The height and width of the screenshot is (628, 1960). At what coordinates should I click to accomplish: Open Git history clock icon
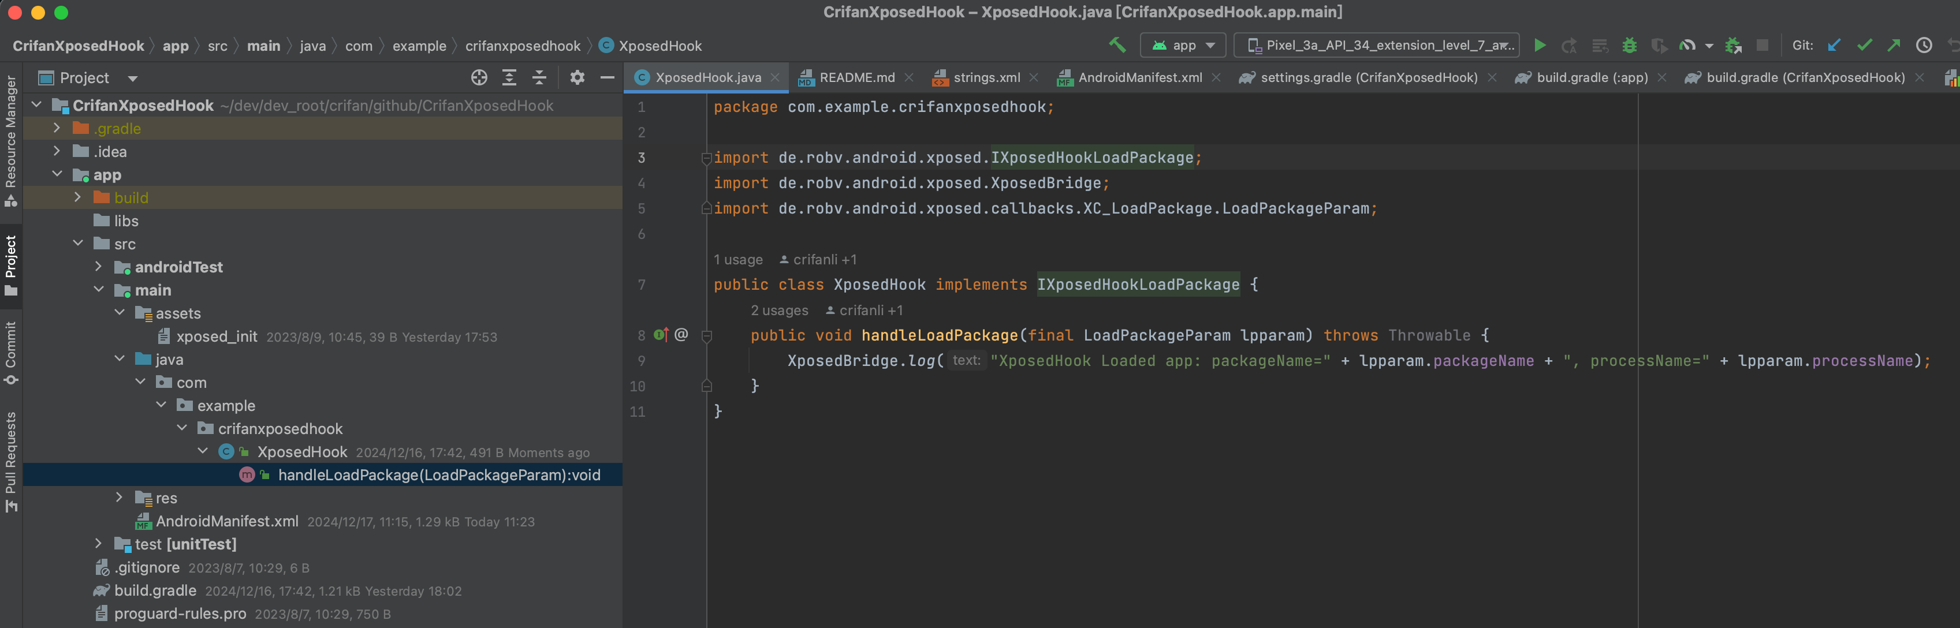(x=1924, y=46)
